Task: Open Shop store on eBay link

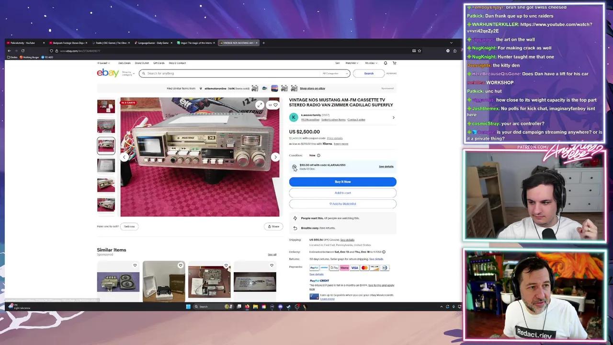Action: click(x=312, y=88)
